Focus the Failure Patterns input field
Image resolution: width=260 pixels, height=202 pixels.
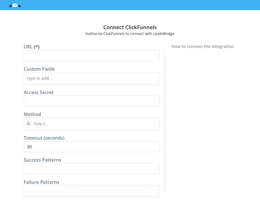click(92, 191)
